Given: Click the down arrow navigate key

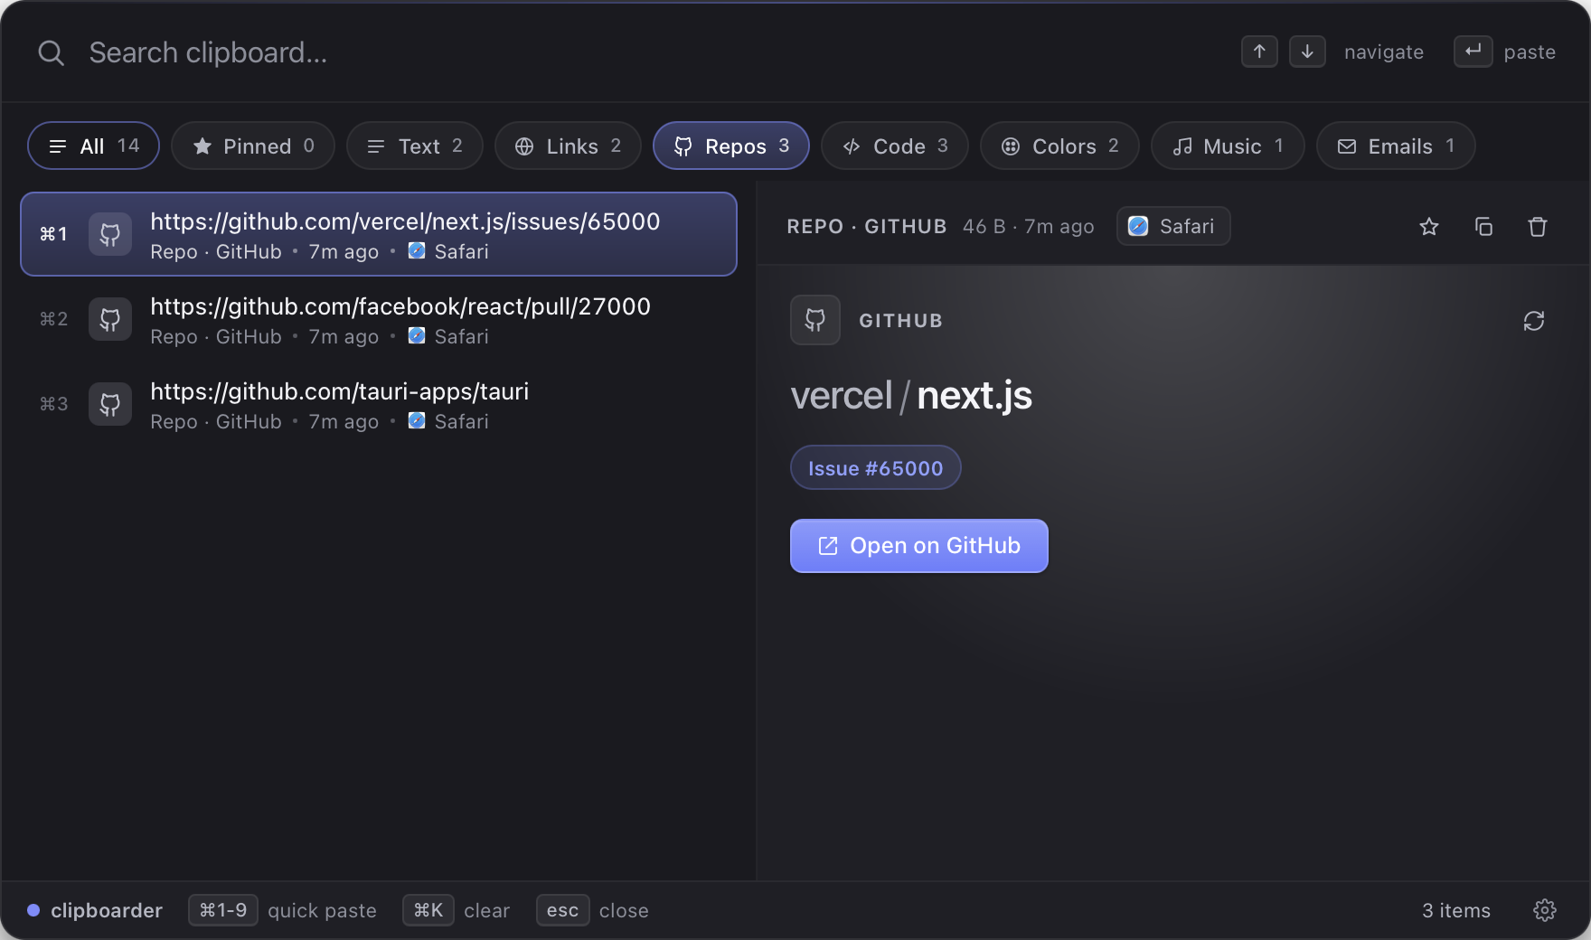Looking at the screenshot, I should [x=1307, y=52].
